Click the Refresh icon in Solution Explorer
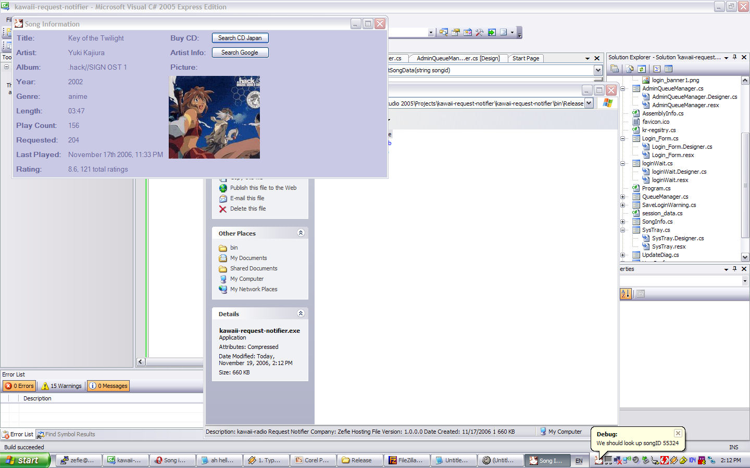 [x=642, y=69]
